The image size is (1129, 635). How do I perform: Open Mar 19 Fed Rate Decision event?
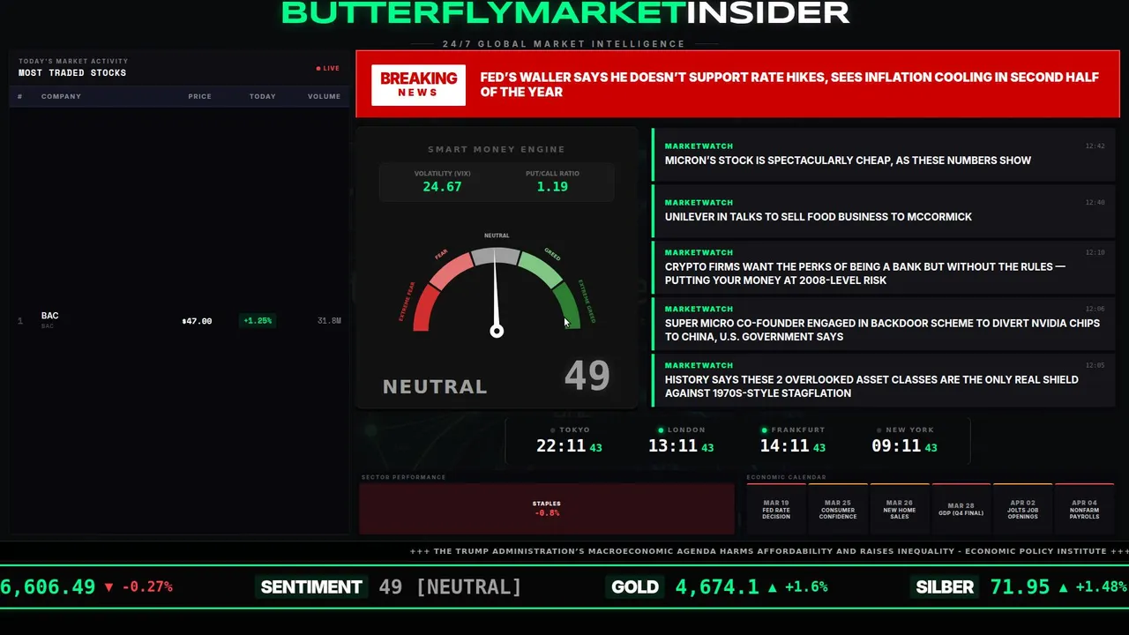pyautogui.click(x=776, y=509)
